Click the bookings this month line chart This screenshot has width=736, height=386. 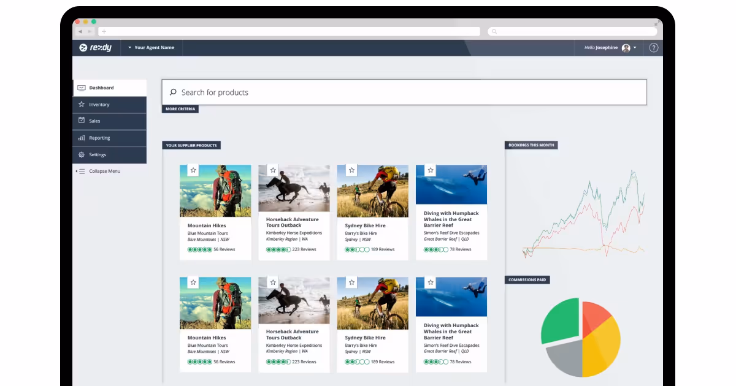pyautogui.click(x=583, y=214)
